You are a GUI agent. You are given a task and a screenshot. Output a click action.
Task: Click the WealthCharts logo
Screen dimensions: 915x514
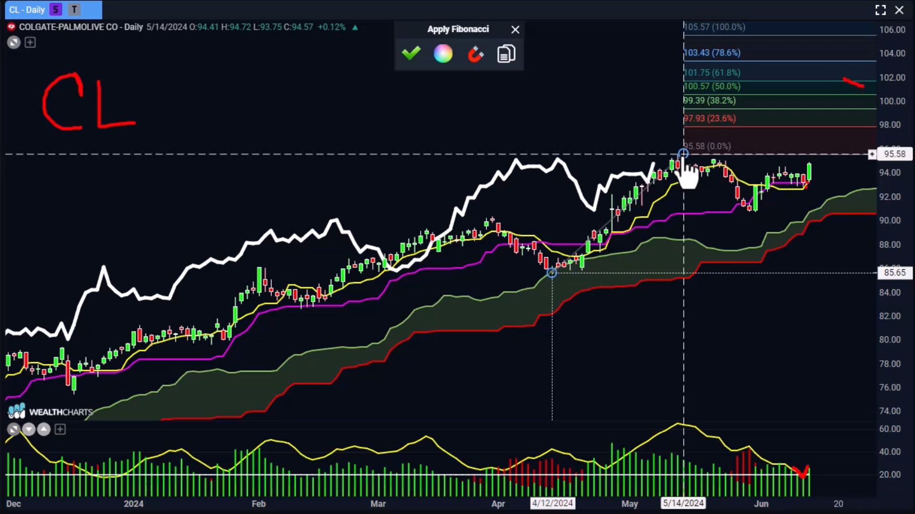coord(50,412)
